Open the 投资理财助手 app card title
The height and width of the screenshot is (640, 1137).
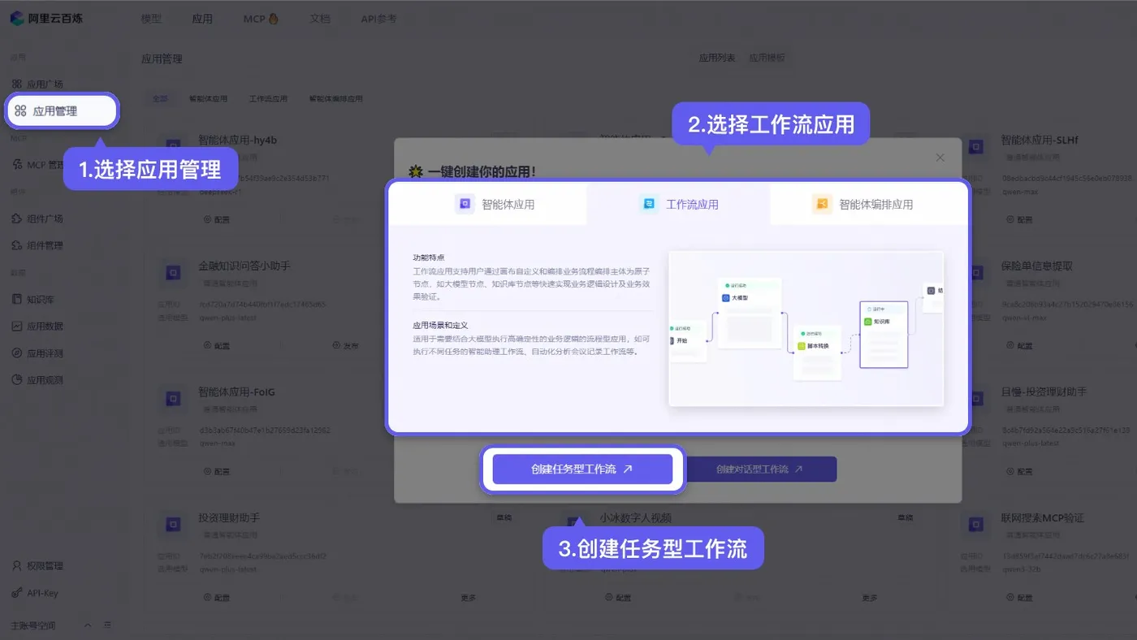coord(229,517)
